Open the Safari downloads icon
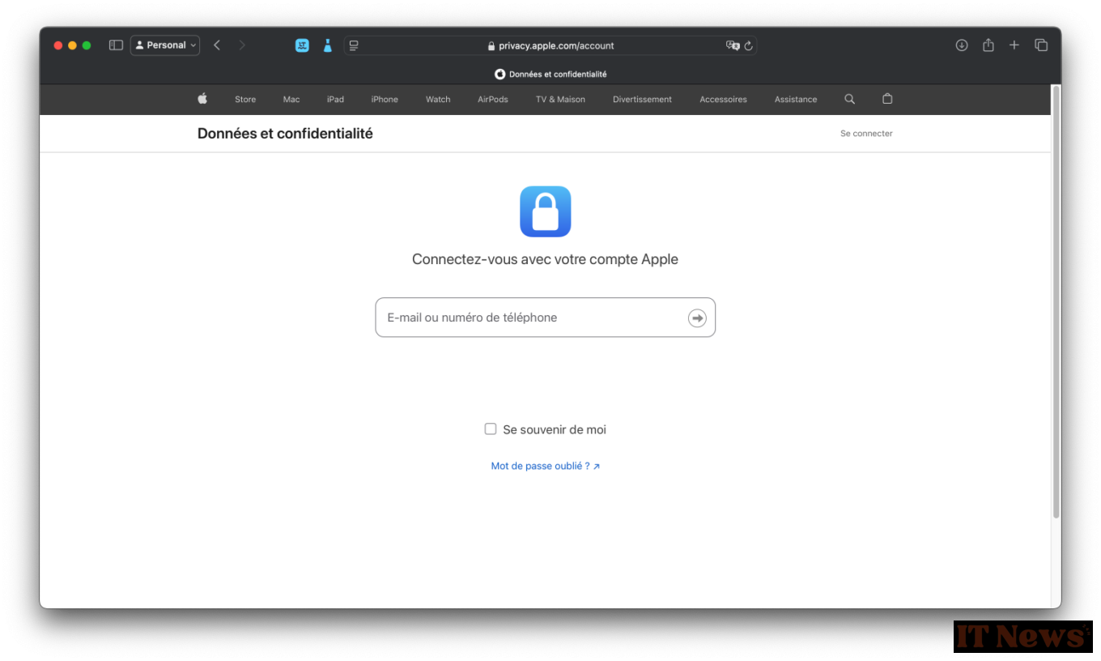 point(962,45)
